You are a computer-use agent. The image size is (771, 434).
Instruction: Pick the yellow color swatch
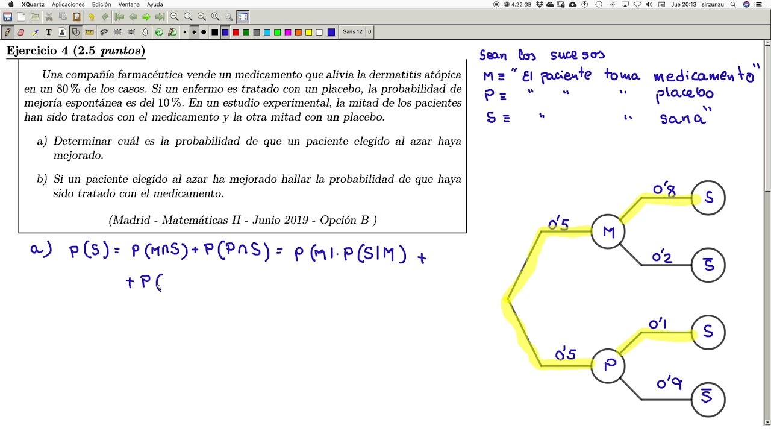tap(308, 32)
